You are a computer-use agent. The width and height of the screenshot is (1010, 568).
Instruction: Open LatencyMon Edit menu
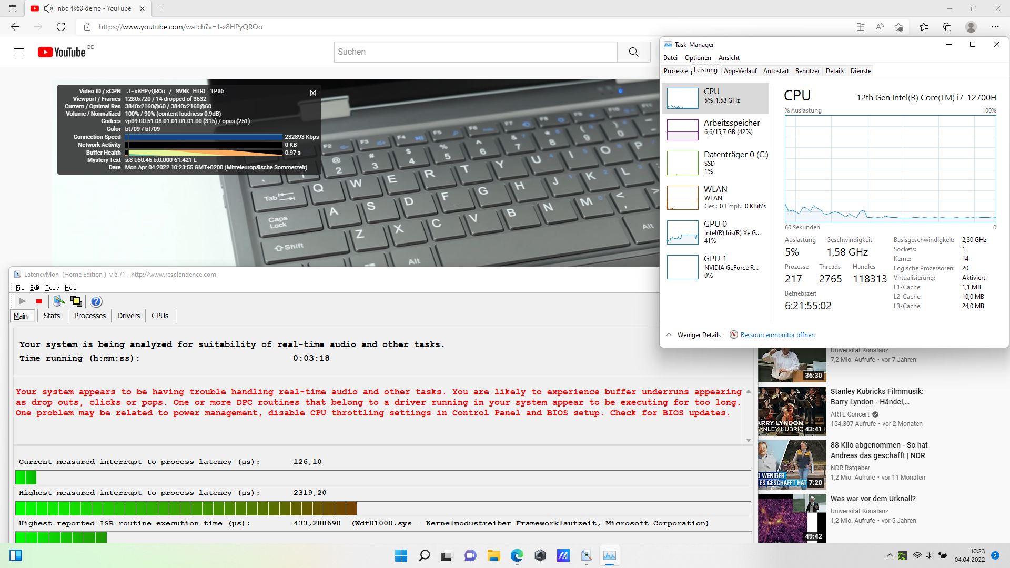tap(35, 288)
